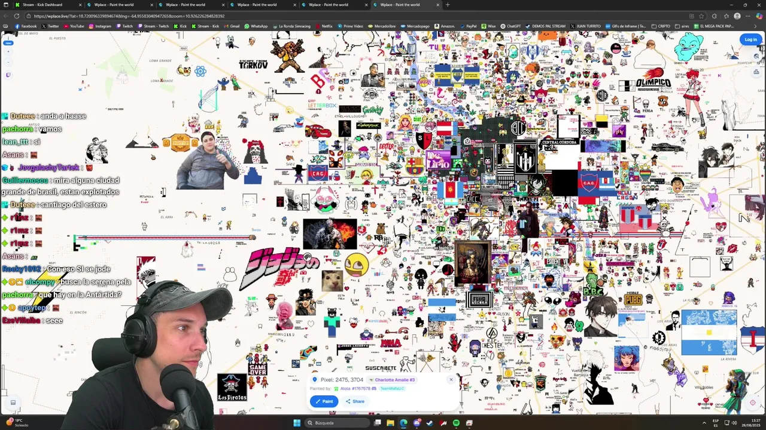The height and width of the screenshot is (430, 766).
Task: Open the JUAN TURRITO bookmark
Action: [585, 26]
